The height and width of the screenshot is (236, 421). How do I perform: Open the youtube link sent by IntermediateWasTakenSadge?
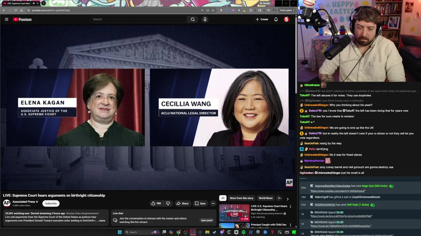point(337,191)
